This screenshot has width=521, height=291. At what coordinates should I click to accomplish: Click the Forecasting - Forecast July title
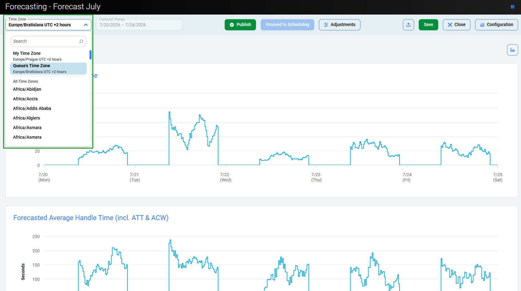tap(53, 7)
